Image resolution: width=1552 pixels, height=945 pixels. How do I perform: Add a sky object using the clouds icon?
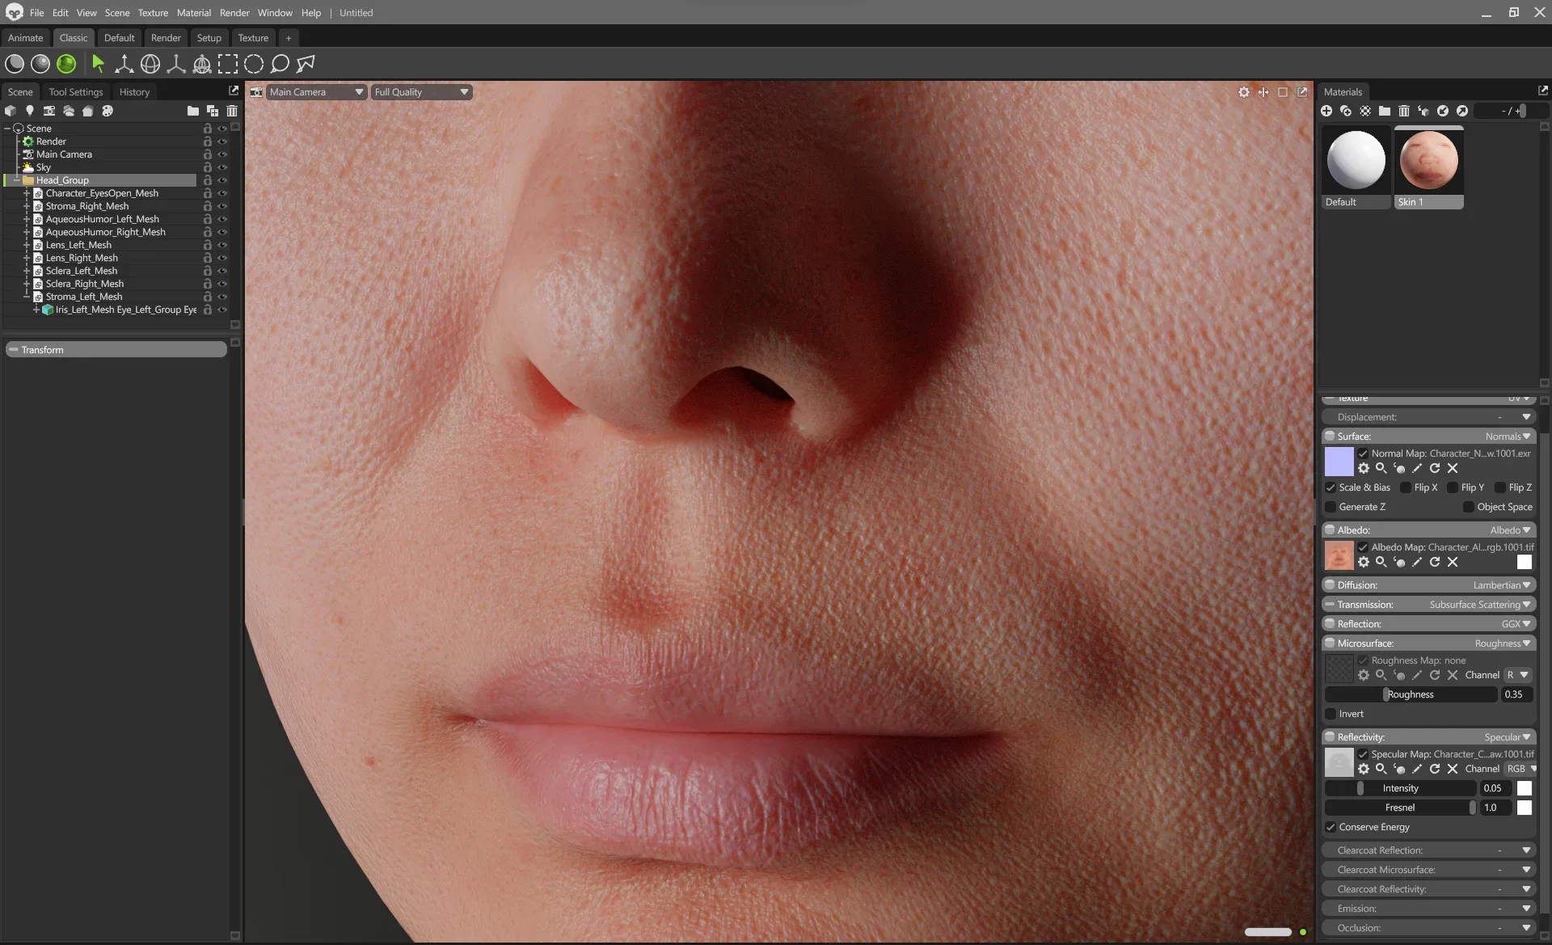click(x=69, y=111)
